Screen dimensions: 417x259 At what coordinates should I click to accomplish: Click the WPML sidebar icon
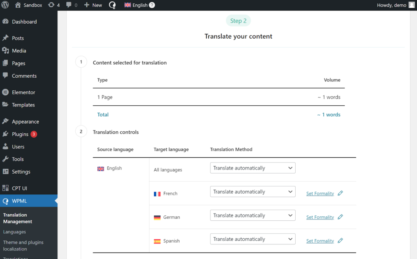[x=5, y=201]
